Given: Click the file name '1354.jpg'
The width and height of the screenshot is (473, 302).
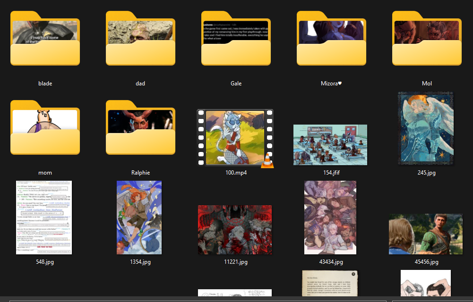Looking at the screenshot, I should 140,261.
